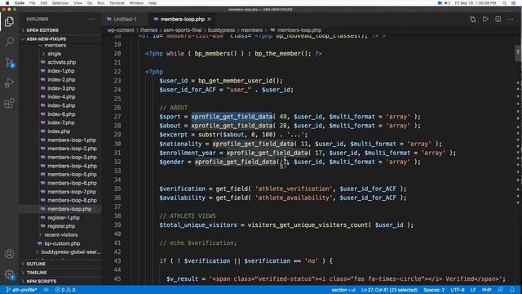Close the members-loop.php tab
Screen dimensions: 522x294
coord(210,20)
